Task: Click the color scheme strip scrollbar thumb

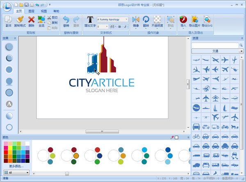Action: click(67, 173)
